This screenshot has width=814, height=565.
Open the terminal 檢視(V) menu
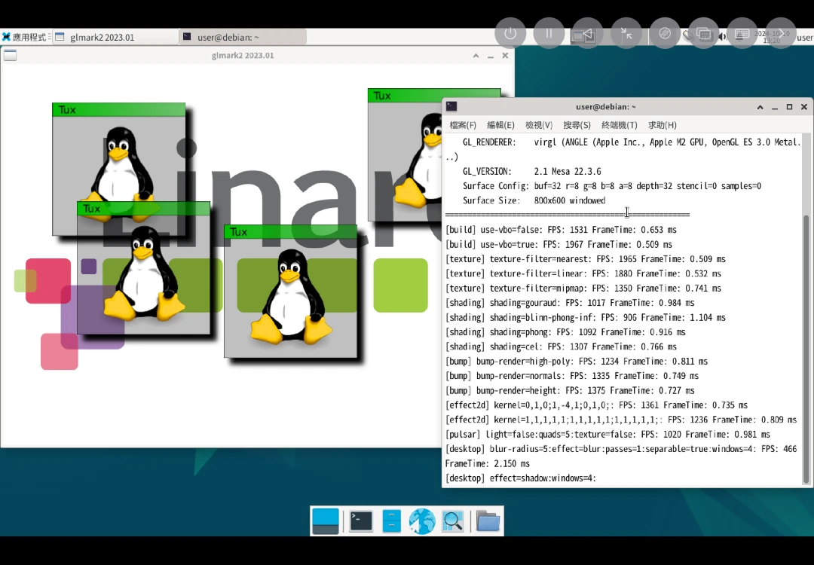tap(539, 125)
